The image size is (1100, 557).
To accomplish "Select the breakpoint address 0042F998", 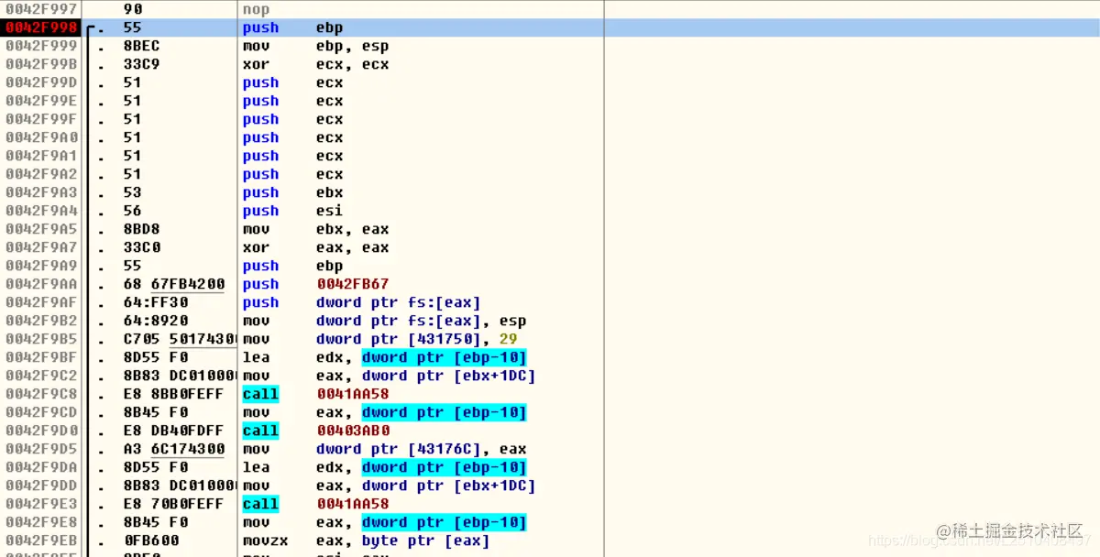I will [41, 27].
